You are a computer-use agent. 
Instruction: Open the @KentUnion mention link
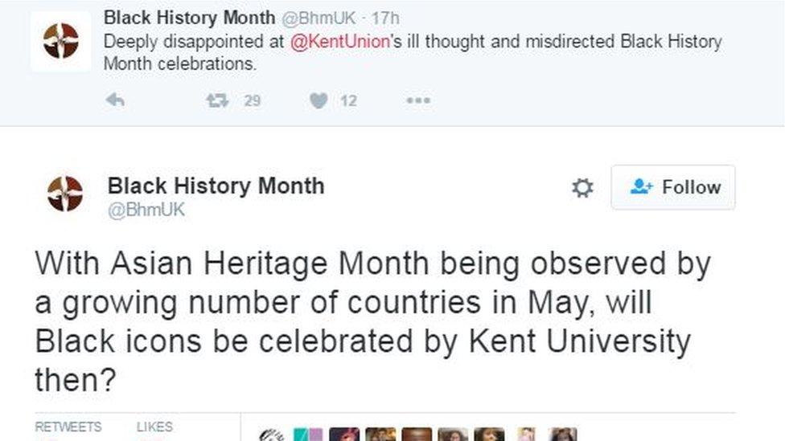(339, 42)
